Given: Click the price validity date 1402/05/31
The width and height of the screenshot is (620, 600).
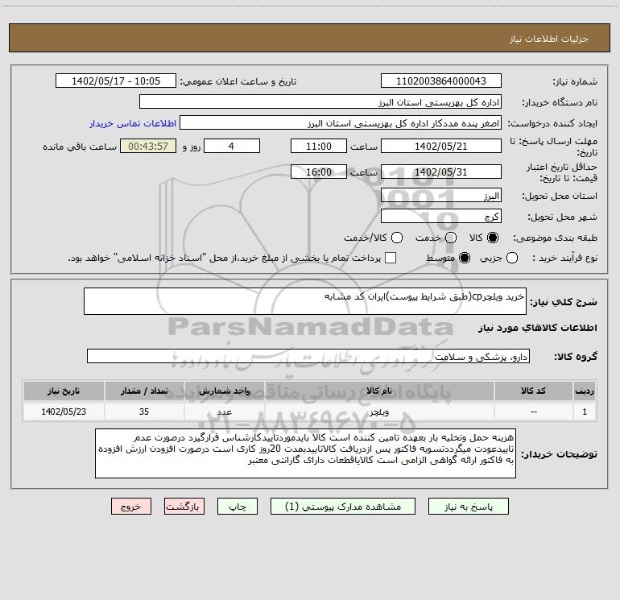Looking at the screenshot, I should pyautogui.click(x=441, y=172).
